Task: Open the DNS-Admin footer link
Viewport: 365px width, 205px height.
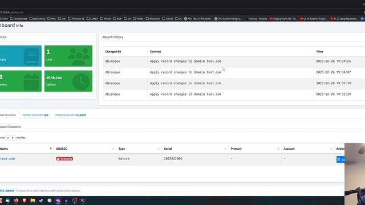Action: (x=7, y=191)
